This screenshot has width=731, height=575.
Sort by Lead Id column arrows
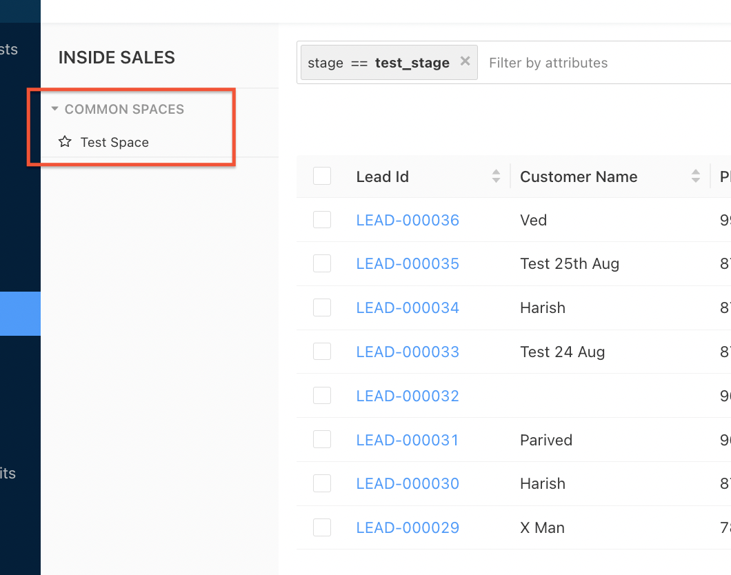(496, 176)
